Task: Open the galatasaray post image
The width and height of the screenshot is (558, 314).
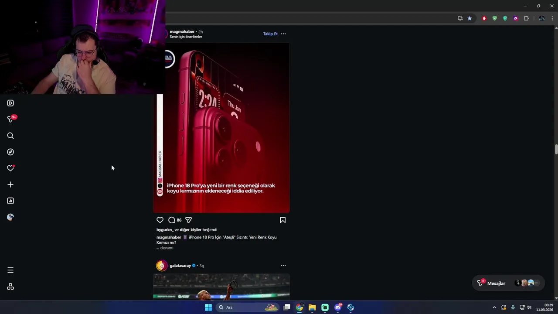Action: (x=221, y=287)
